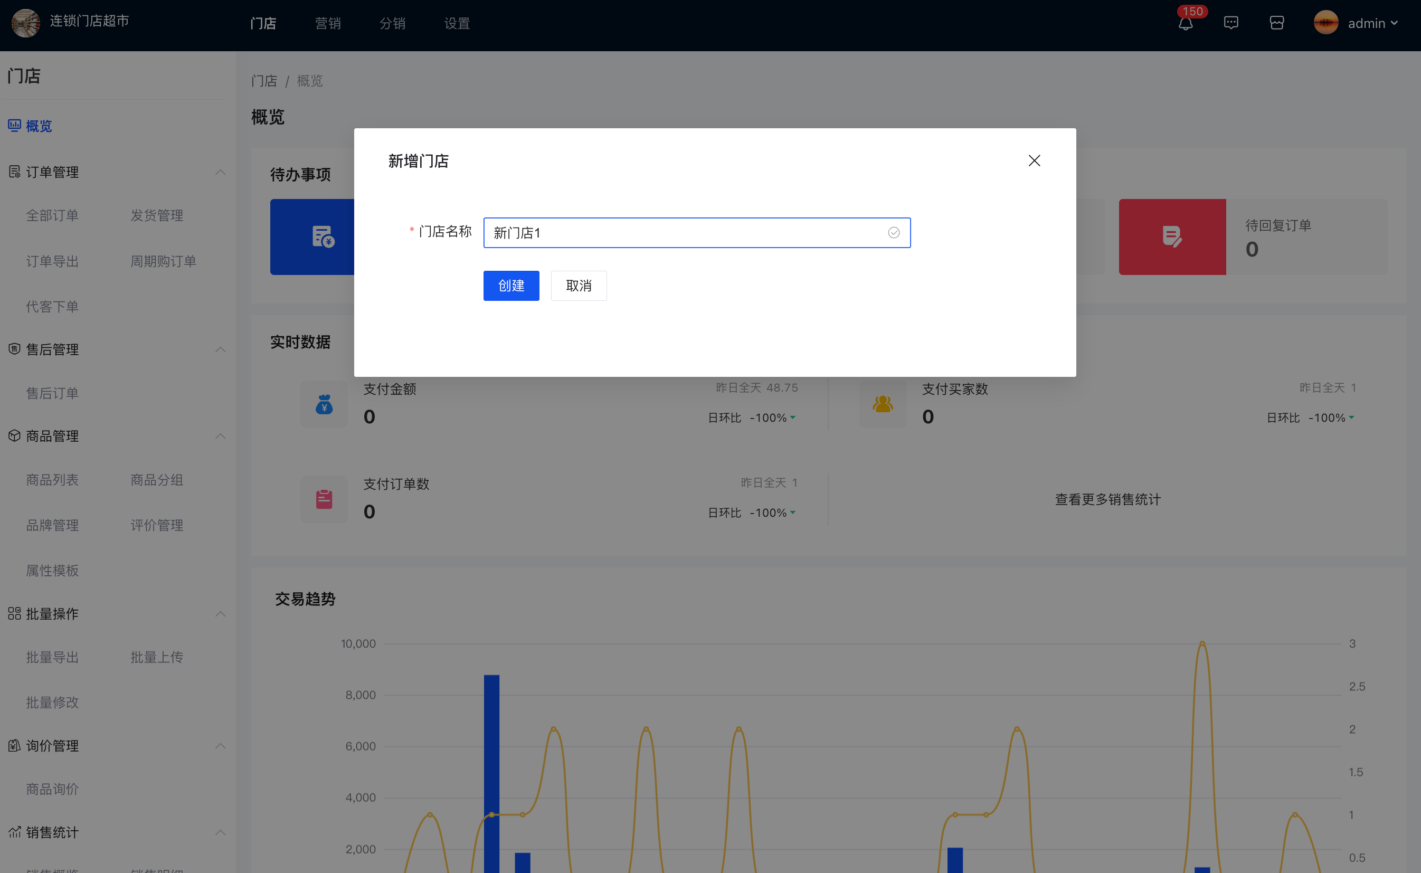Click the red 待回复订单 card icon
The height and width of the screenshot is (873, 1421).
[1172, 237]
